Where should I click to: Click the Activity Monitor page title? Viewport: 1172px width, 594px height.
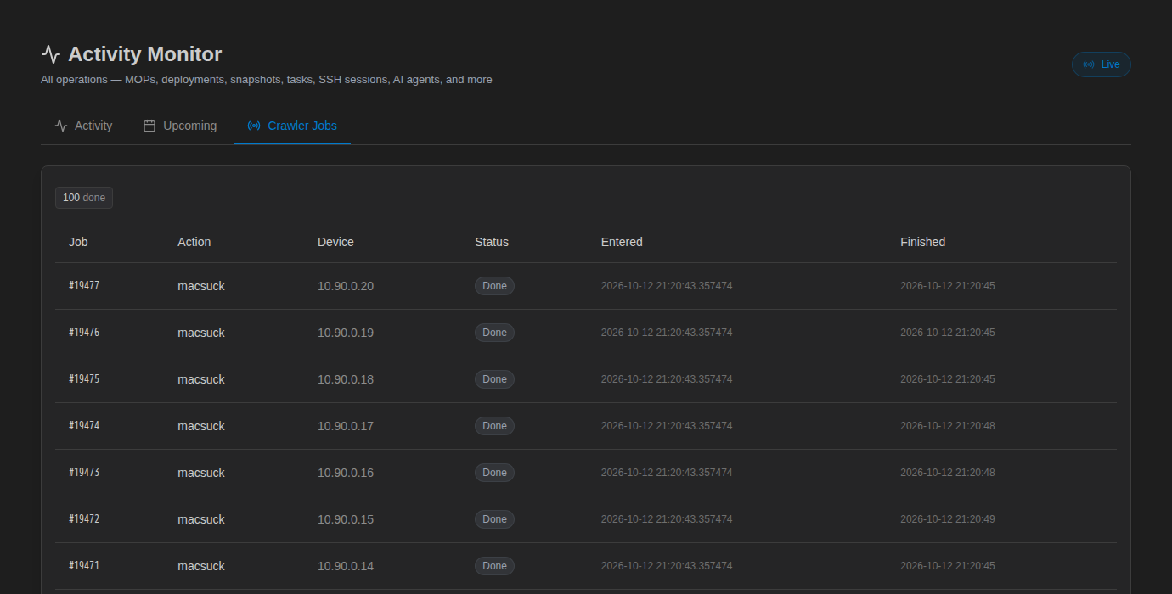tap(145, 54)
